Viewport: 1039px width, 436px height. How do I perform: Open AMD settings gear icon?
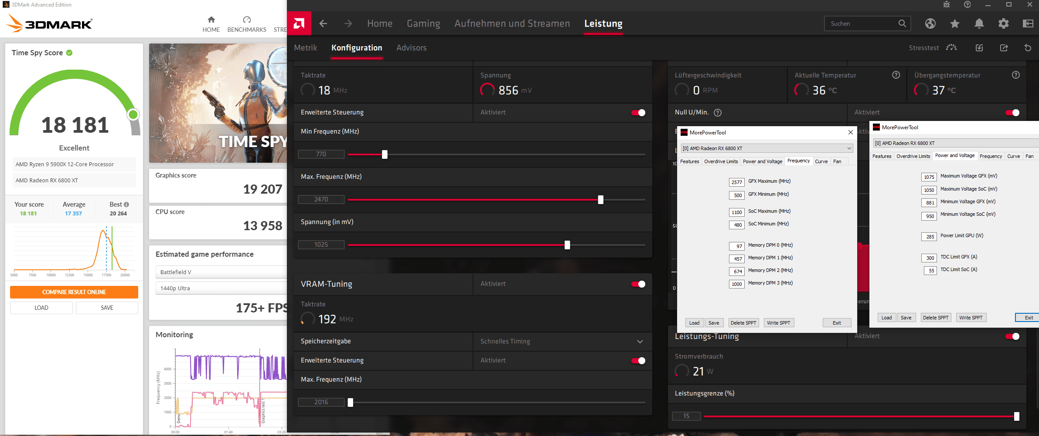(1004, 23)
